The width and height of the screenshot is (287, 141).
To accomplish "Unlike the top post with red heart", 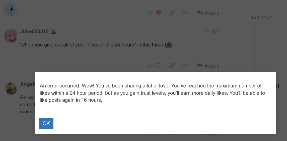I will (158, 13).
